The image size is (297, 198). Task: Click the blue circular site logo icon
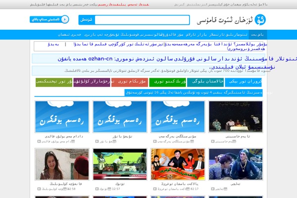pos(258,19)
